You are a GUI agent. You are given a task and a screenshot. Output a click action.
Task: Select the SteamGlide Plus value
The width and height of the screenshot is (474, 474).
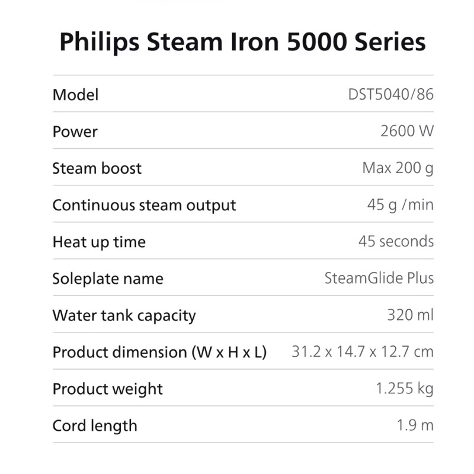click(379, 278)
